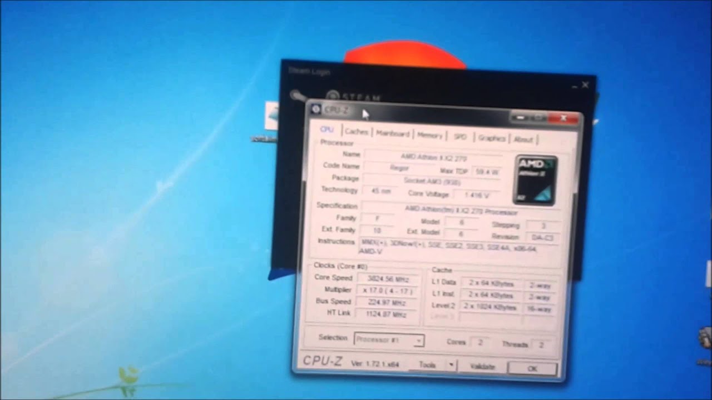This screenshot has height=400, width=712.
Task: Open the Graphics tab
Action: coord(491,138)
